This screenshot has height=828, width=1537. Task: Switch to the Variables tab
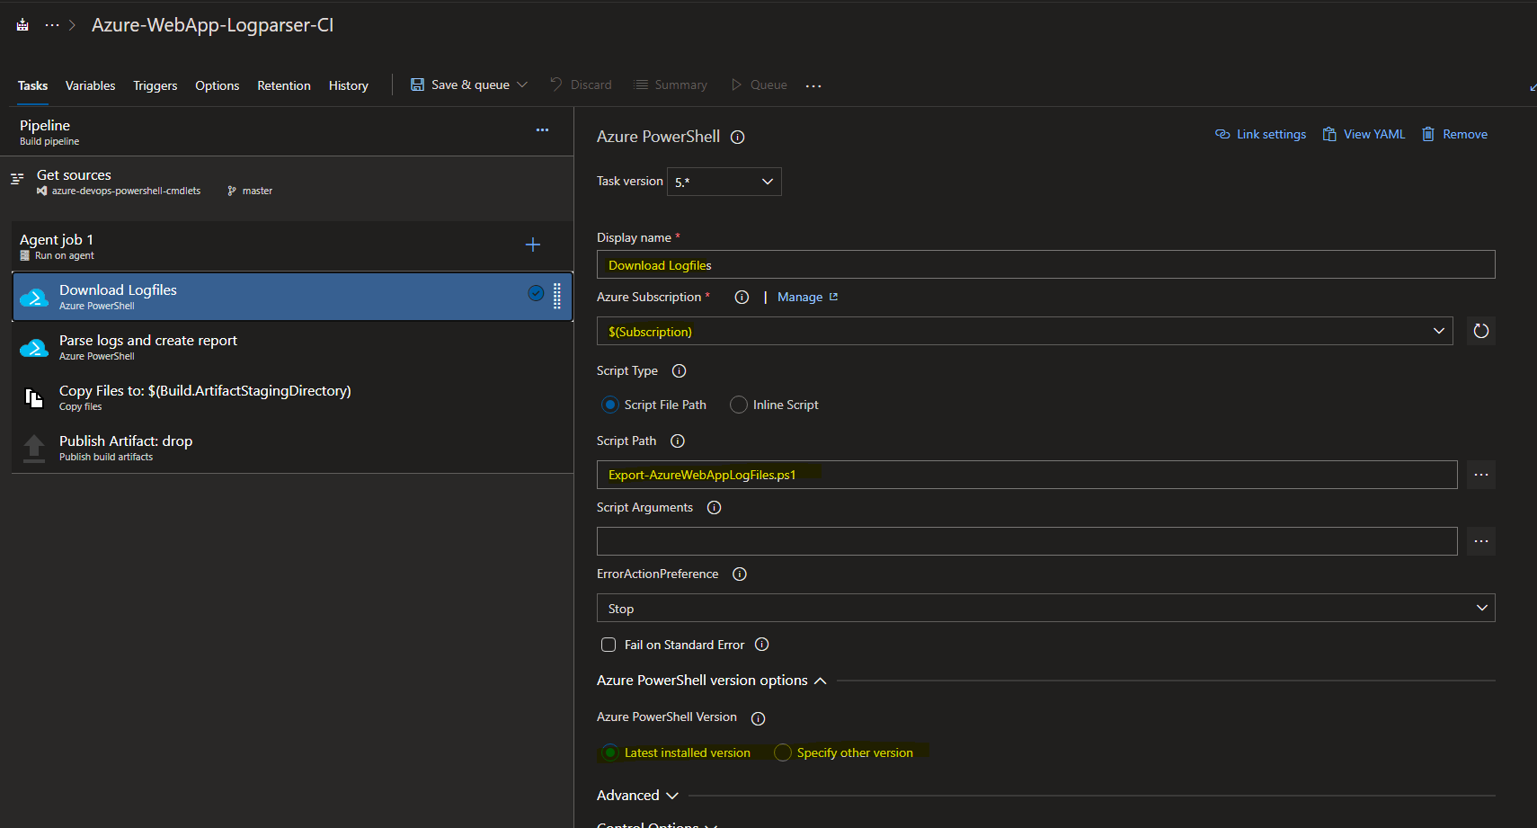(90, 86)
